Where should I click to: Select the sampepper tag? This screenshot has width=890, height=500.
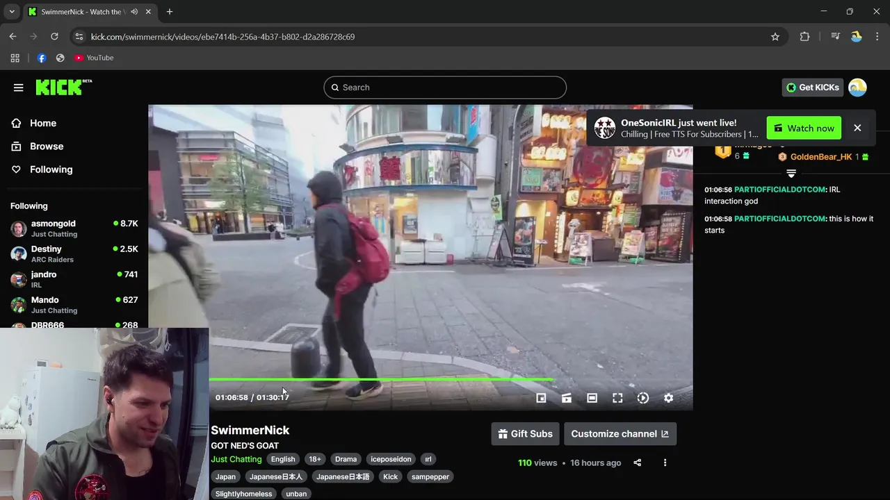(x=430, y=476)
